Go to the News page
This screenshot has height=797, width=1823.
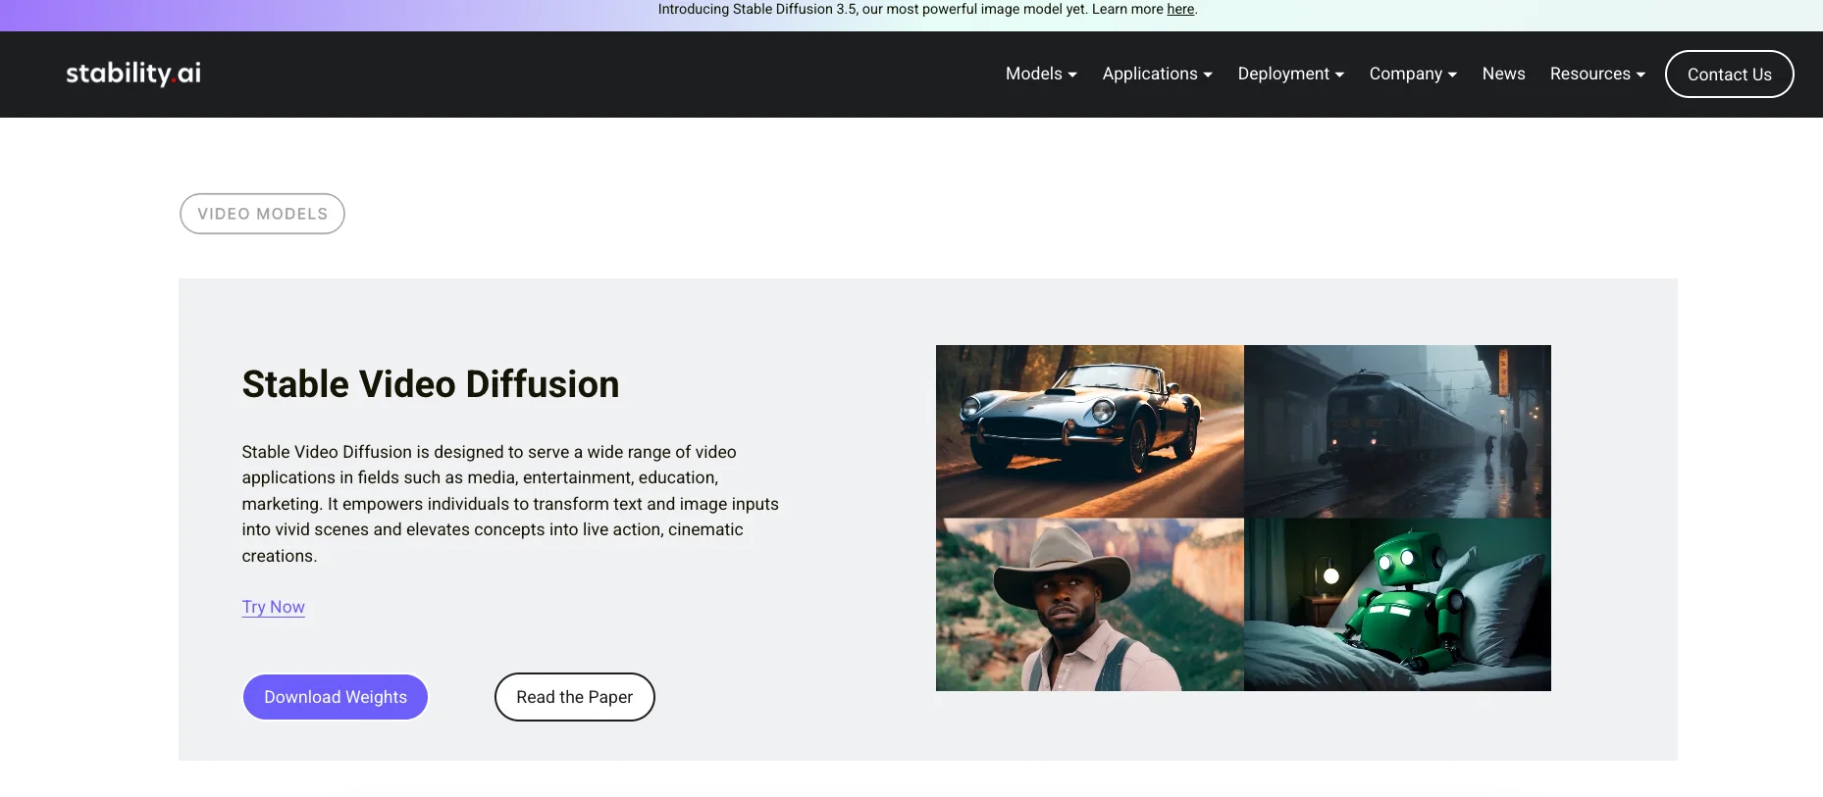pos(1503,74)
